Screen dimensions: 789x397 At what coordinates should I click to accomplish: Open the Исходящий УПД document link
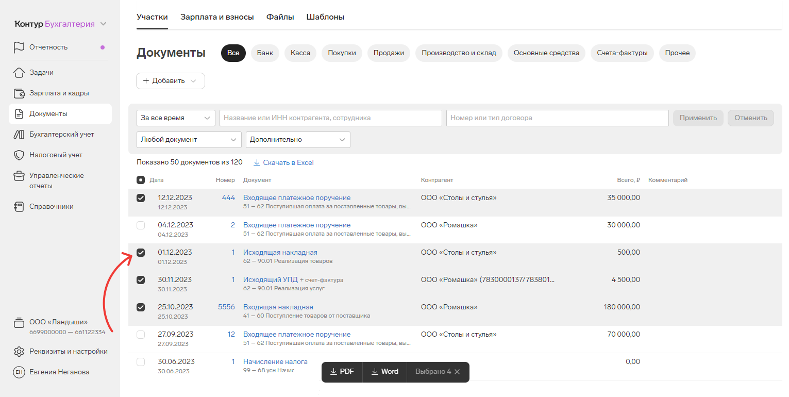tap(270, 280)
